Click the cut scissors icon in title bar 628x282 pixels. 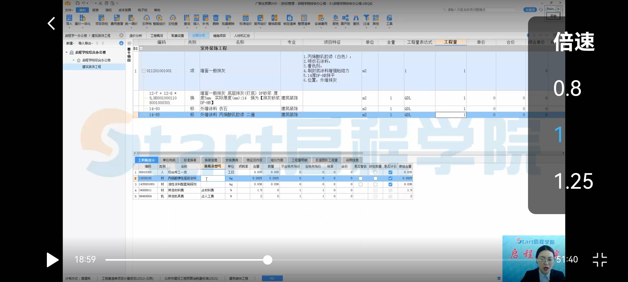point(101,3)
